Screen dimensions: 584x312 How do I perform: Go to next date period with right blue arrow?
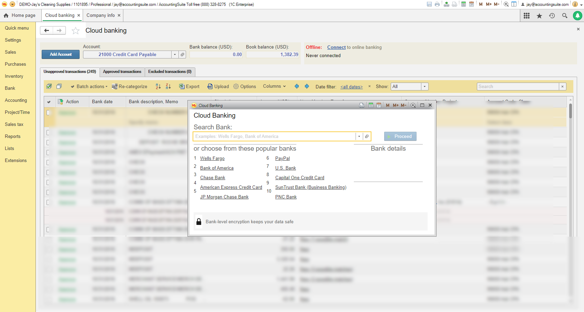[x=307, y=86]
